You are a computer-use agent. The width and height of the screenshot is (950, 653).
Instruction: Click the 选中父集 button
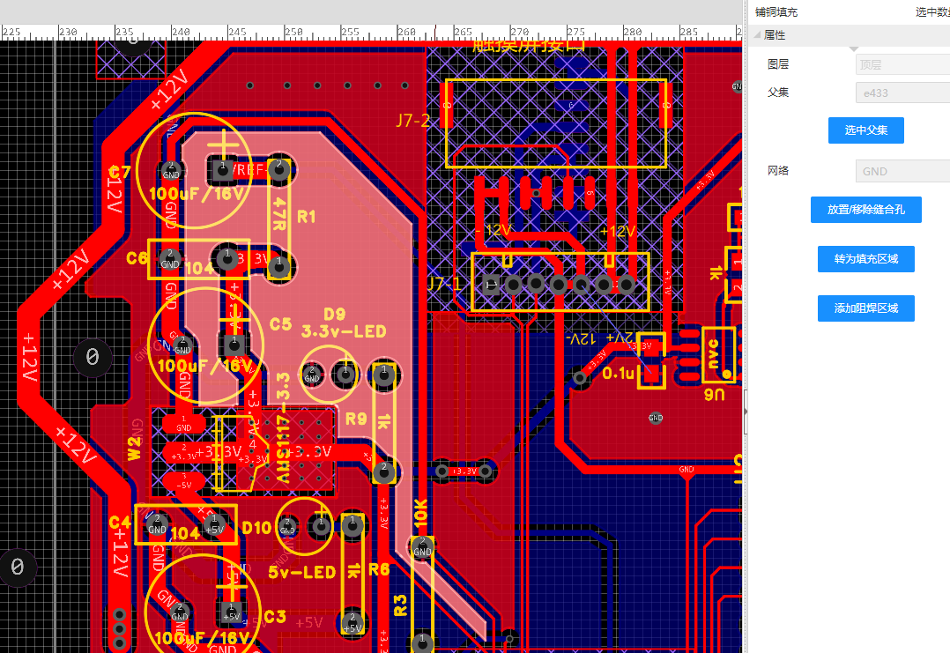tap(865, 130)
